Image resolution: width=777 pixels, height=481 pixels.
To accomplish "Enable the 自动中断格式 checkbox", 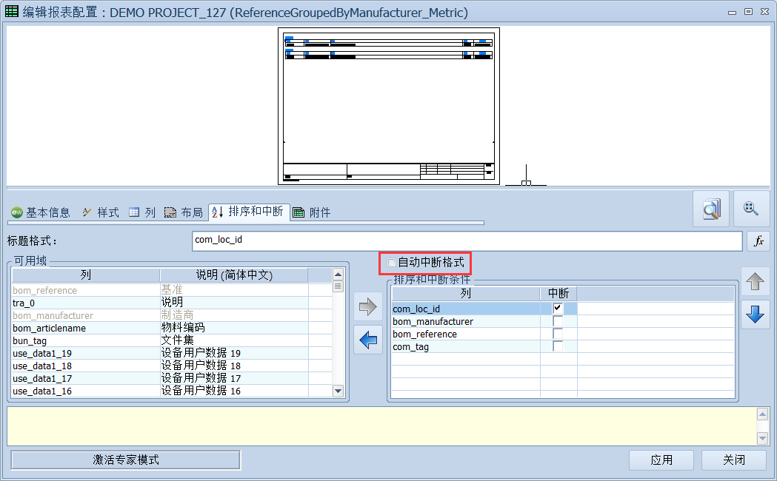I will (x=392, y=262).
